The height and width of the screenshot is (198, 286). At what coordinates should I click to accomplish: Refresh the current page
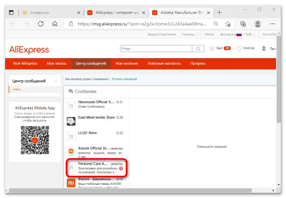click(41, 24)
